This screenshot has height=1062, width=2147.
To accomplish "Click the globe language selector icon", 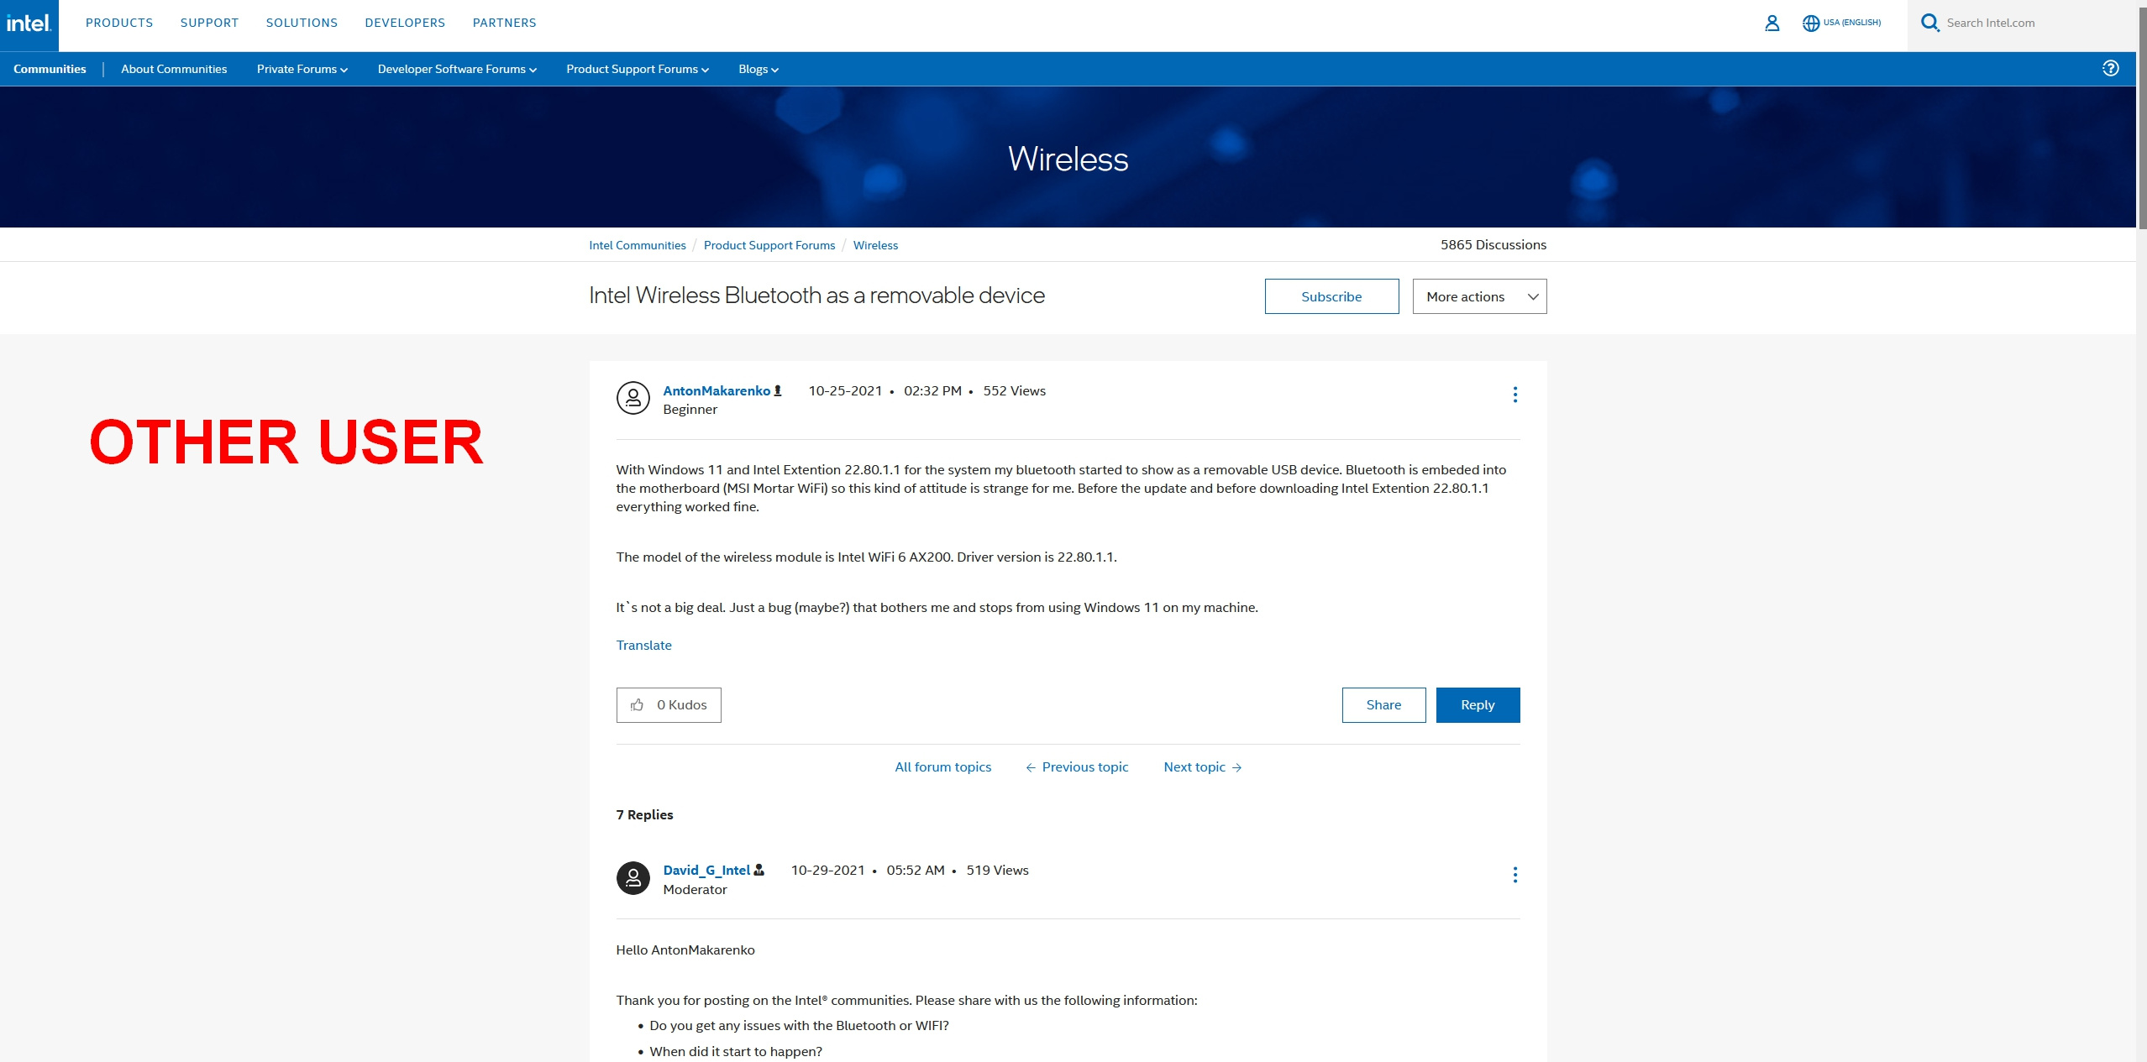I will (x=1810, y=24).
